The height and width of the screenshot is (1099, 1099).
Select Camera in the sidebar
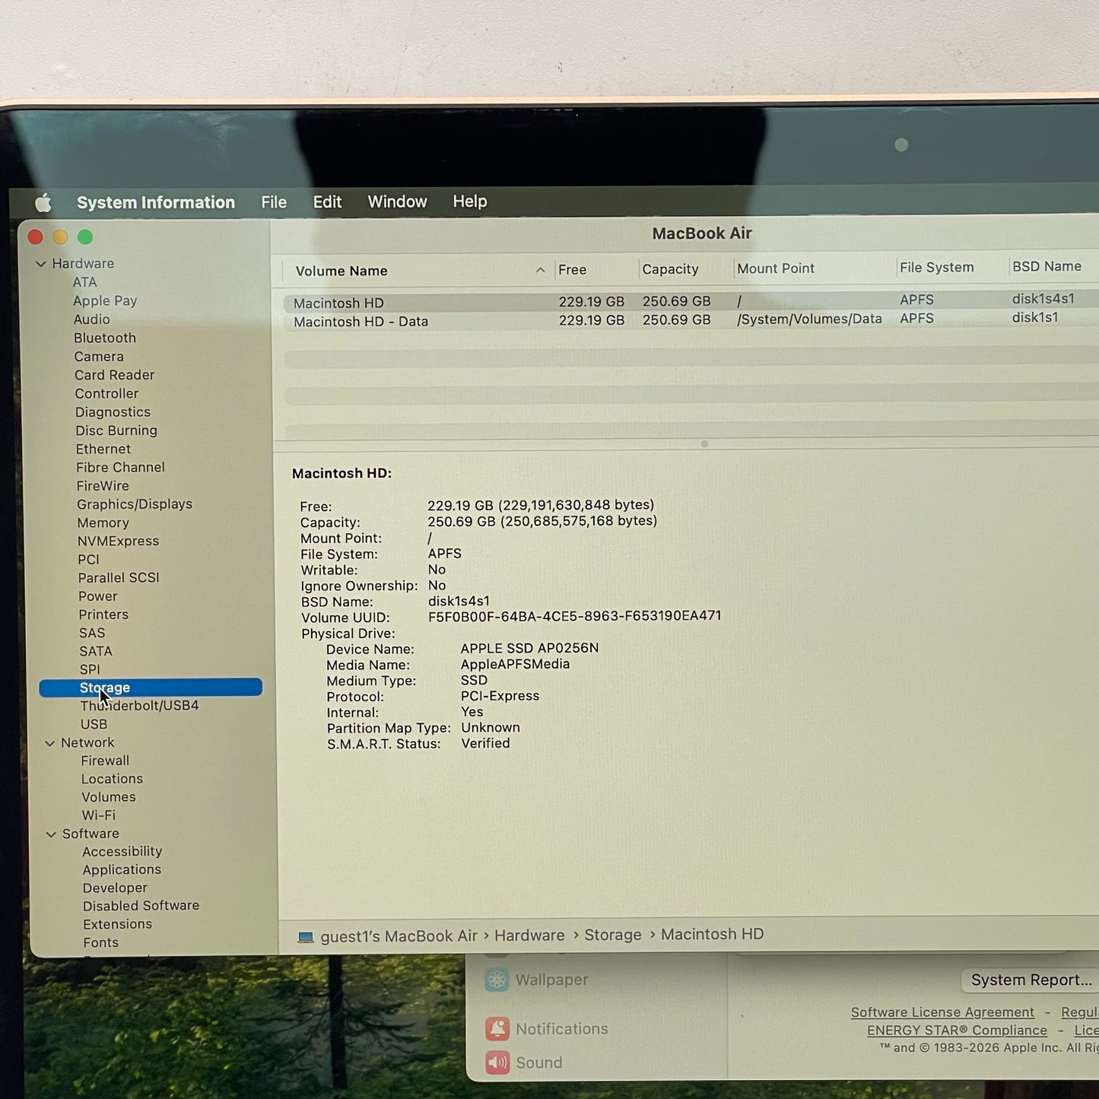pyautogui.click(x=99, y=357)
